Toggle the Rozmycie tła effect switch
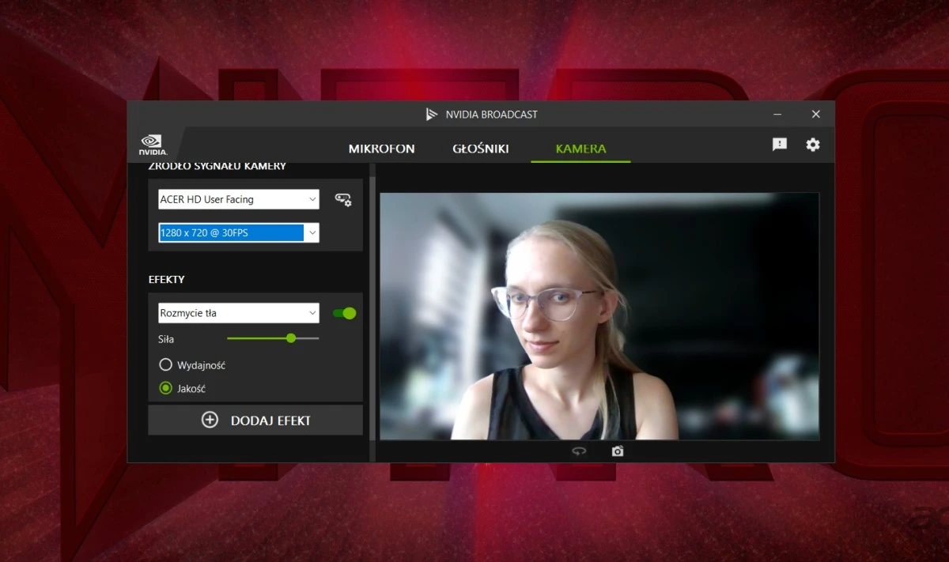 [345, 314]
